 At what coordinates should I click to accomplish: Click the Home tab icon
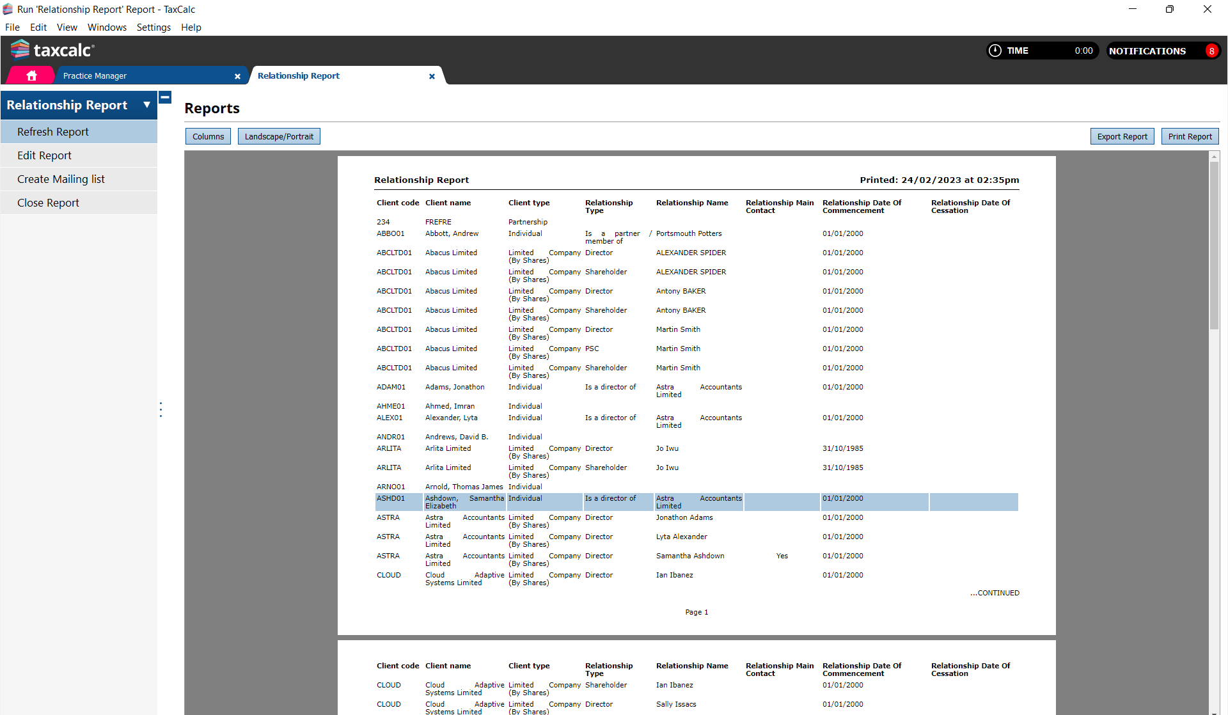pos(31,75)
